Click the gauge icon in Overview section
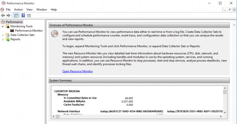 pos(55,34)
